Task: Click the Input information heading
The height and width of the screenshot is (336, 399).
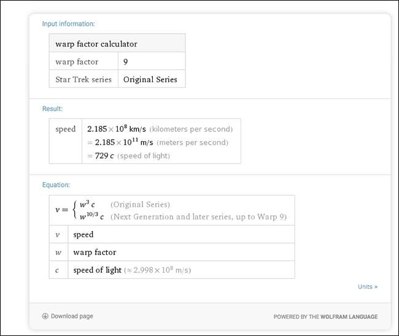Action: [68, 24]
